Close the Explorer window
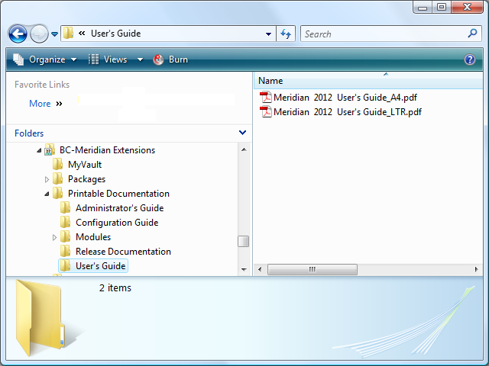Viewport: 489px width, 366px height. pos(467,8)
